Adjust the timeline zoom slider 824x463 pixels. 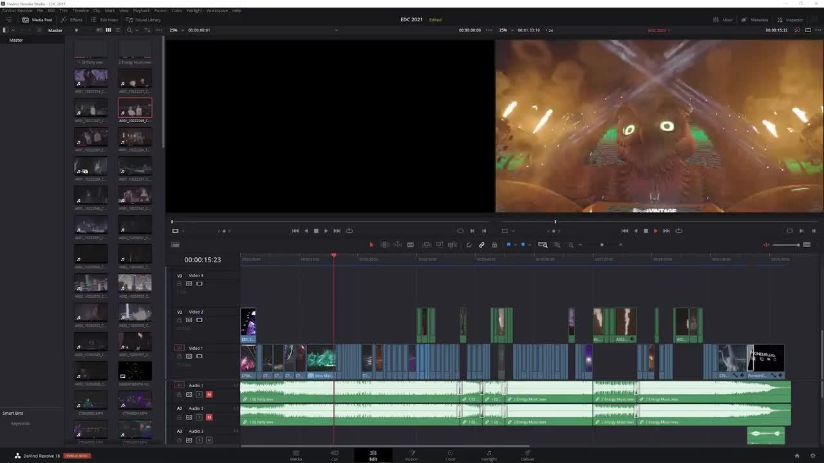602,244
